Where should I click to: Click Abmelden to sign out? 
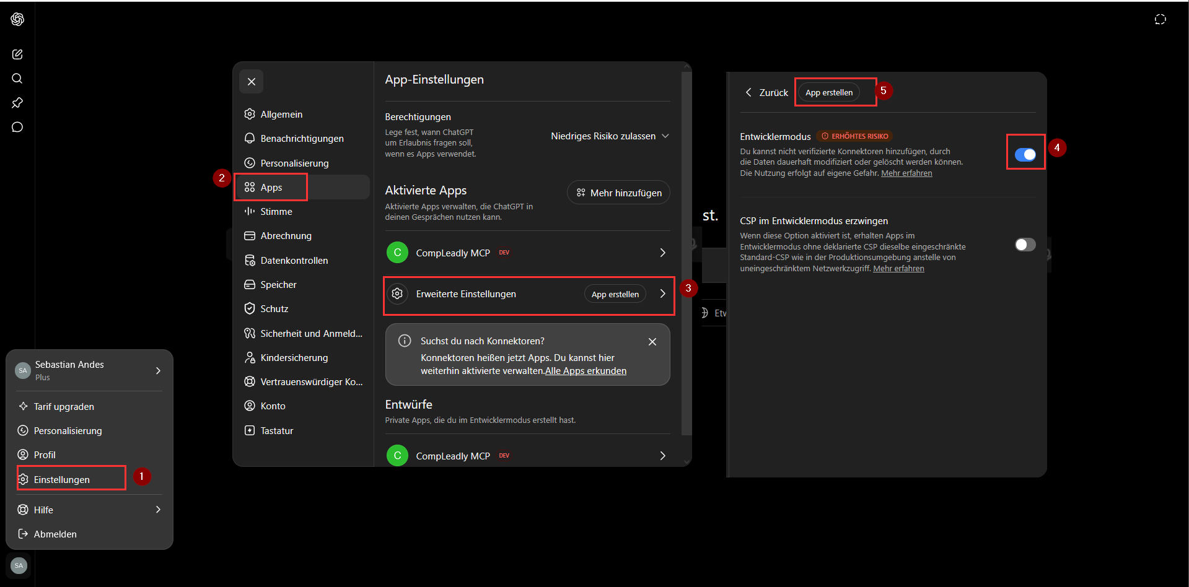pyautogui.click(x=89, y=534)
